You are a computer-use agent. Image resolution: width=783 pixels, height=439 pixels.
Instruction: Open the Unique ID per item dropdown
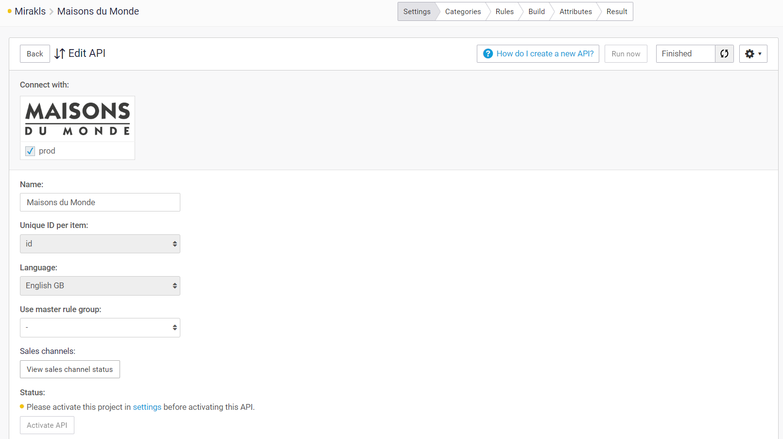pos(100,244)
